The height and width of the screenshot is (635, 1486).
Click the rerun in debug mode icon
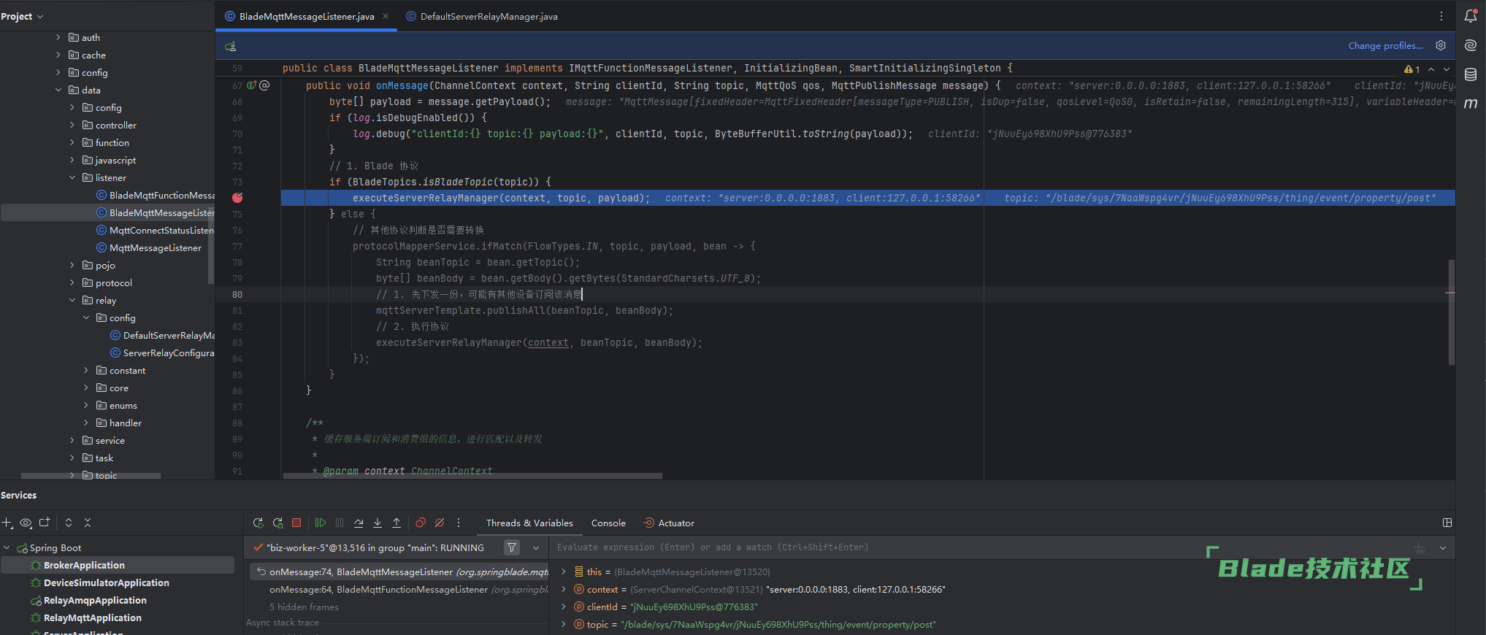(x=277, y=523)
